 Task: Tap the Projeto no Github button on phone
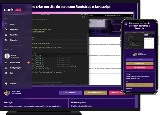pos(139,85)
